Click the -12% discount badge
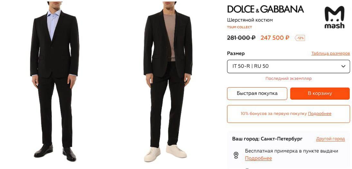The width and height of the screenshot is (352, 169). 300,38
